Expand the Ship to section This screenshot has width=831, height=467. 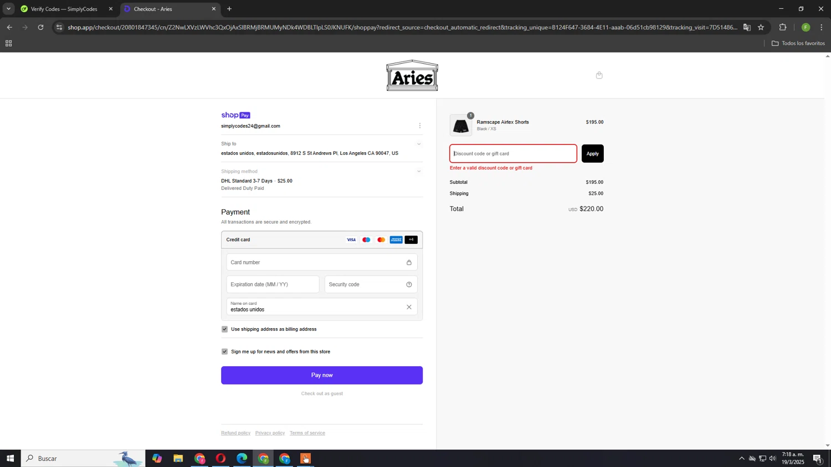(x=419, y=144)
